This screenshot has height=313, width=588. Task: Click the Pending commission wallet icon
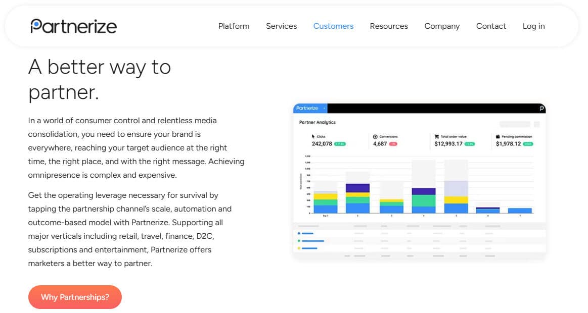[x=498, y=136]
